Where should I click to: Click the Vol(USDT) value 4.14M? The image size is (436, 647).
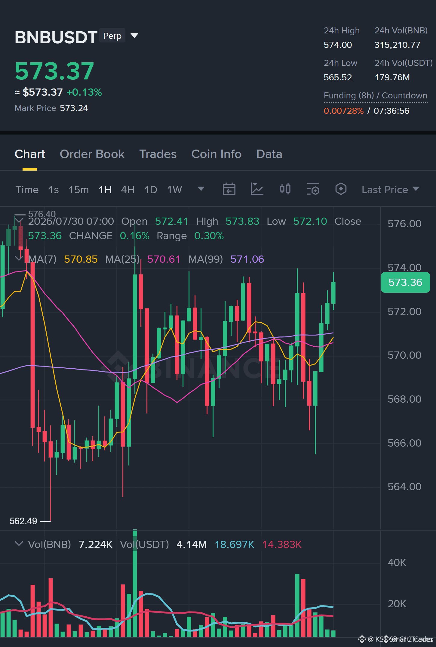(x=192, y=544)
